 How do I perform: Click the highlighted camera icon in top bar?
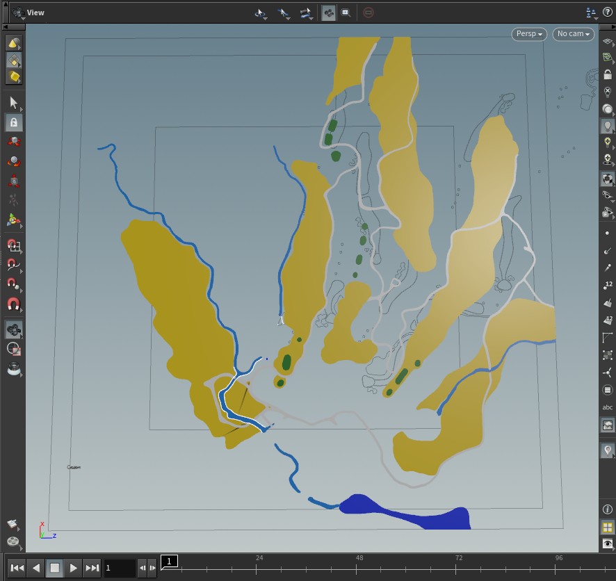328,13
